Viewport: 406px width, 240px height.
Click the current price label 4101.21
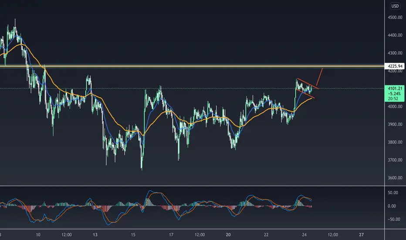[395, 89]
